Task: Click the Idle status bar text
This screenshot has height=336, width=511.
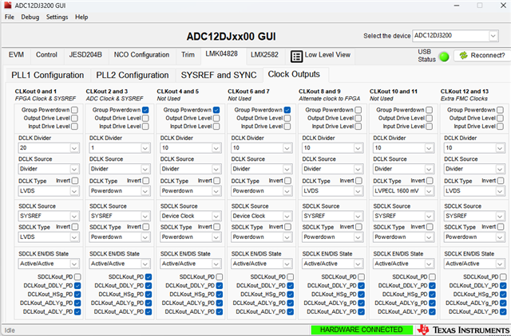Action: (x=10, y=330)
